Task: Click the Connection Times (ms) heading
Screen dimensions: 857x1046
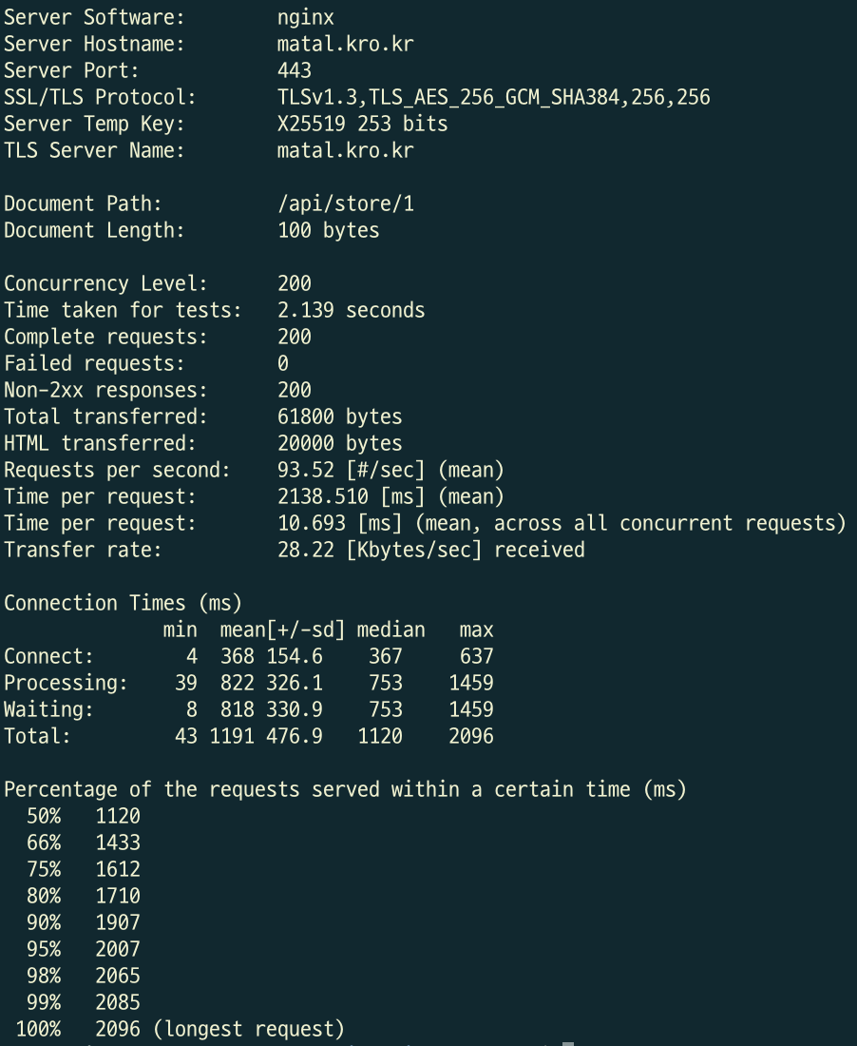Action: click(123, 603)
